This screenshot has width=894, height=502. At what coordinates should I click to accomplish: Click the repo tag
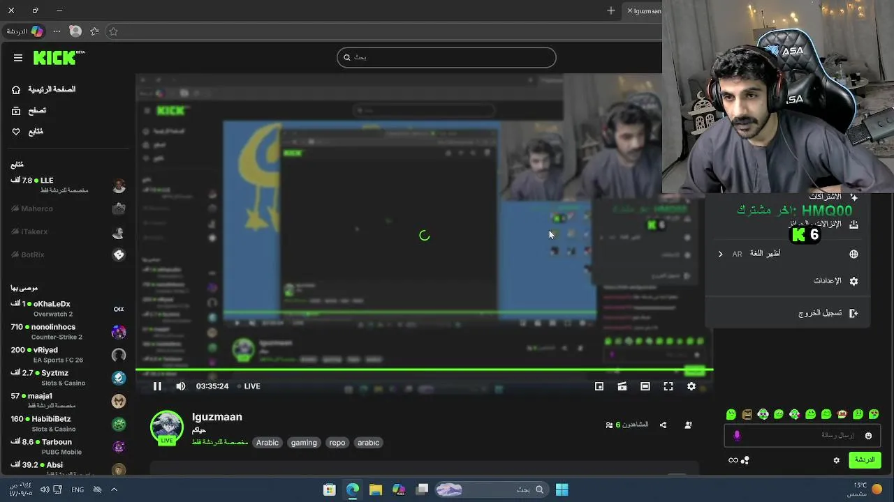[x=337, y=443]
